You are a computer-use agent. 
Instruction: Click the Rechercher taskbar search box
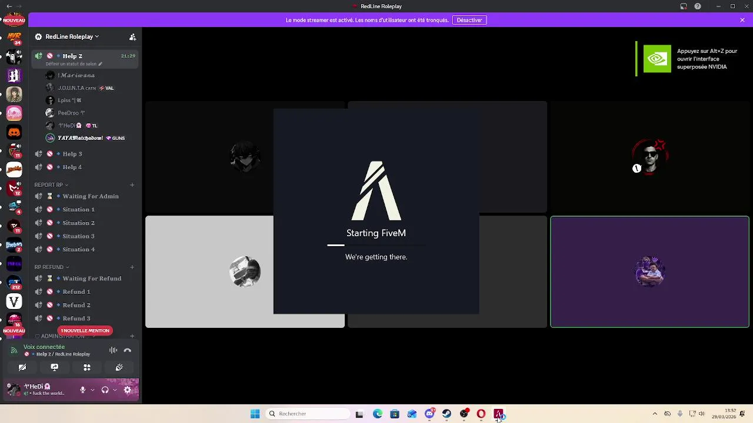point(307,414)
